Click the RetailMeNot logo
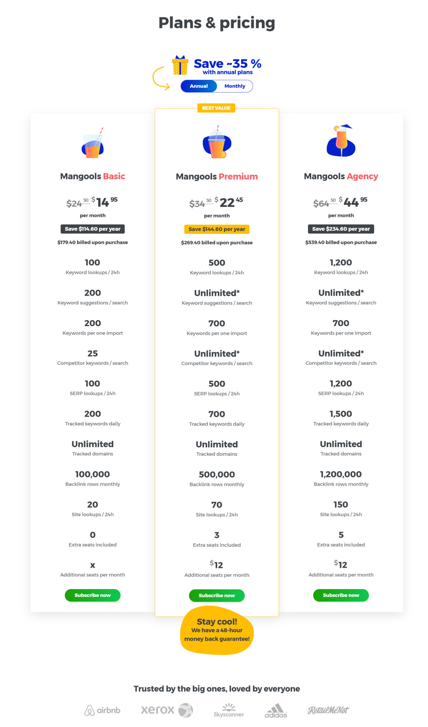 (328, 710)
